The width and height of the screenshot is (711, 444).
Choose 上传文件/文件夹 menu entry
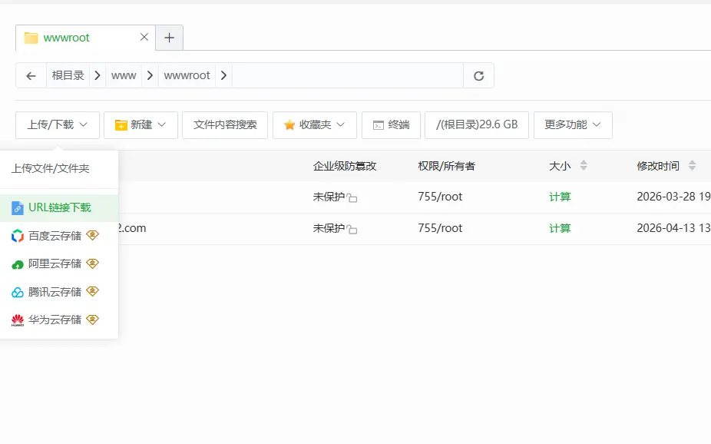59,169
